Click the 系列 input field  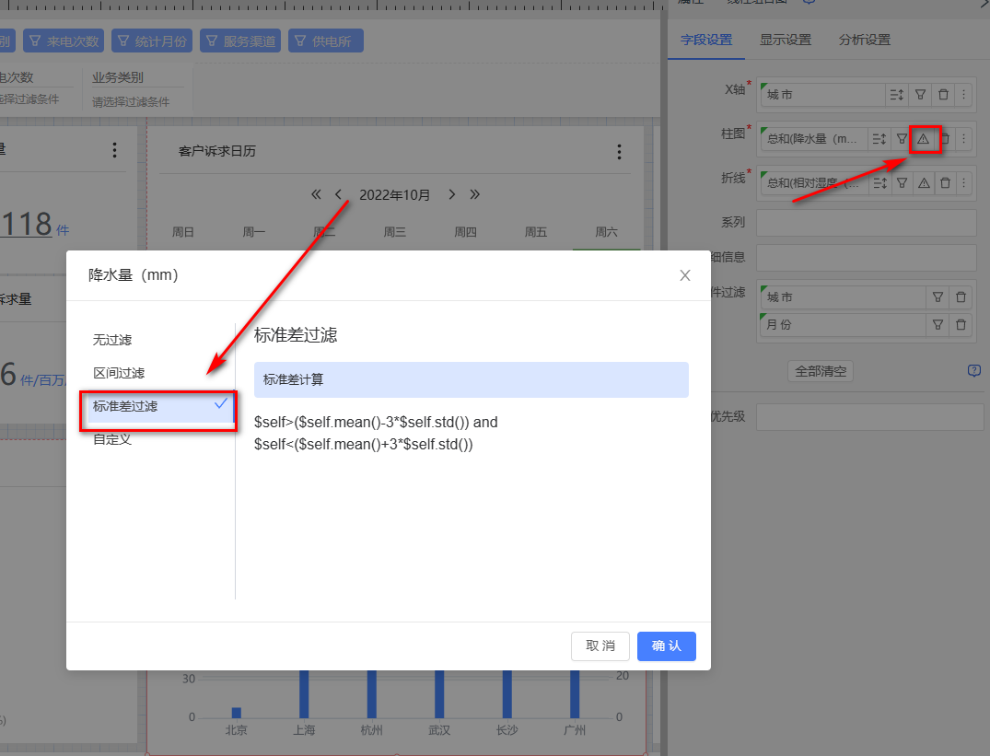coord(866,223)
